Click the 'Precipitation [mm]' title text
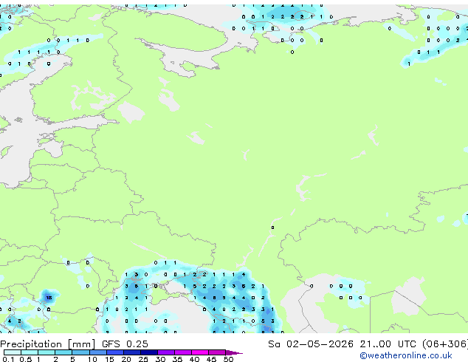 [x=48, y=344]
